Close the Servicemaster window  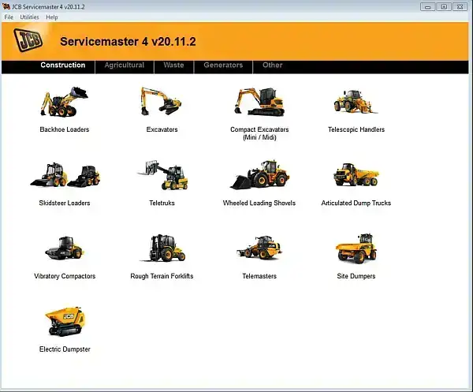tap(460, 6)
